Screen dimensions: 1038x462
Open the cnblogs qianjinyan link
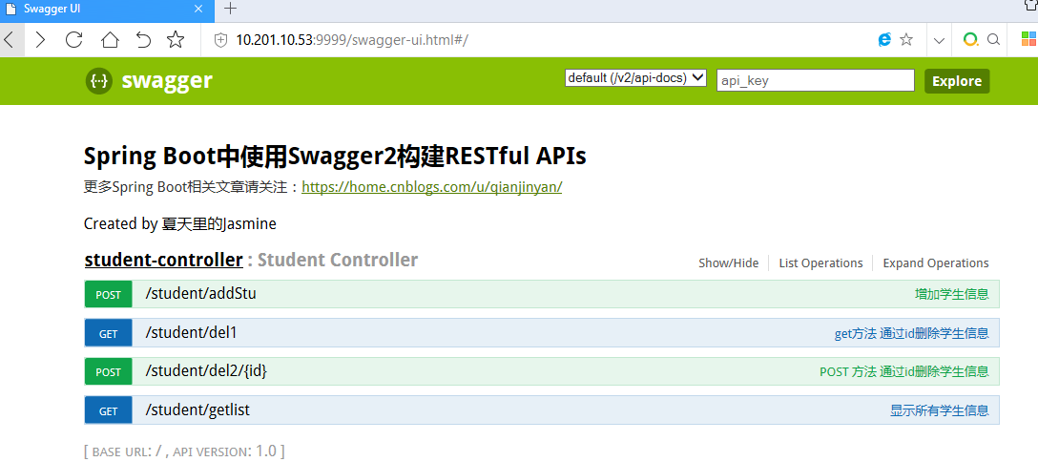pos(431,187)
